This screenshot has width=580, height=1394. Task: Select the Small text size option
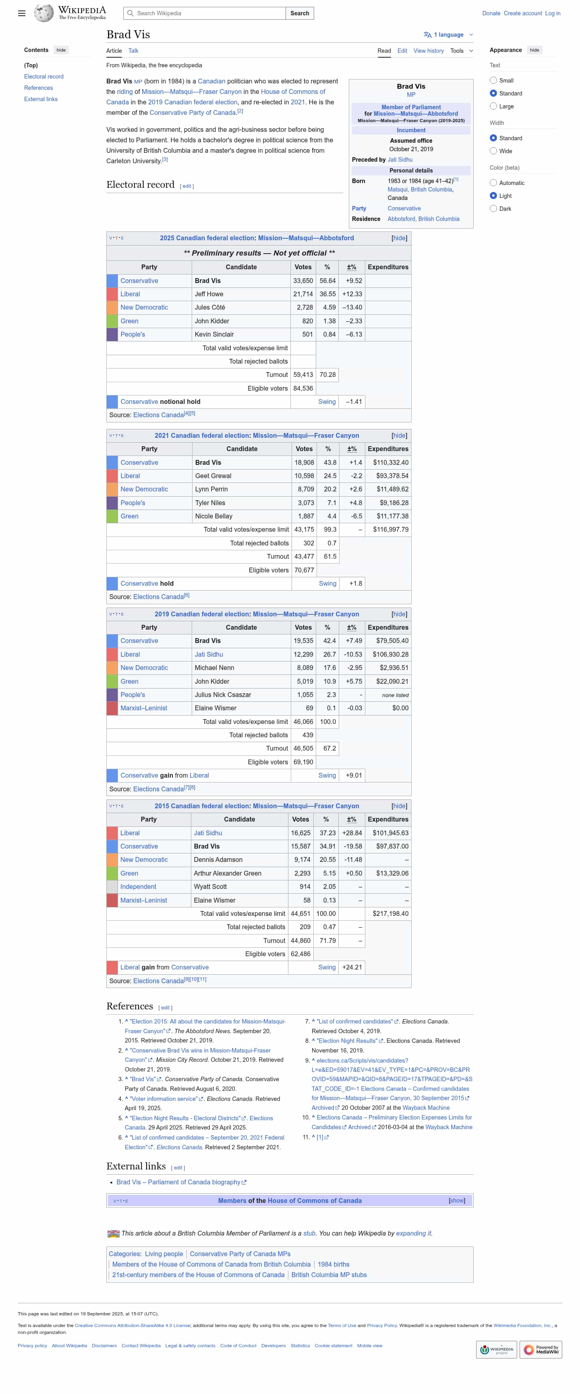[x=493, y=81]
